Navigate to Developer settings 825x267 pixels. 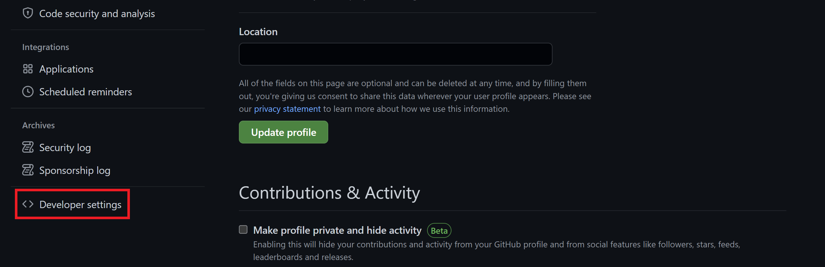click(80, 205)
